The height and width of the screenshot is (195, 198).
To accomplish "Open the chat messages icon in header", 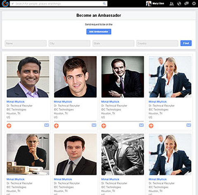I will [186, 3].
